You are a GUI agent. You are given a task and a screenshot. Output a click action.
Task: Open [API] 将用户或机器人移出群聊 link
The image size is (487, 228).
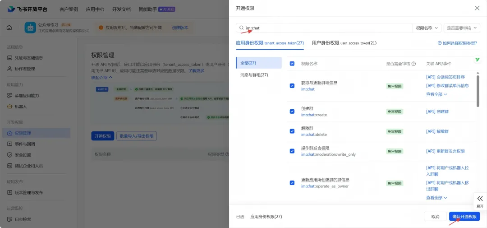coord(447,186)
